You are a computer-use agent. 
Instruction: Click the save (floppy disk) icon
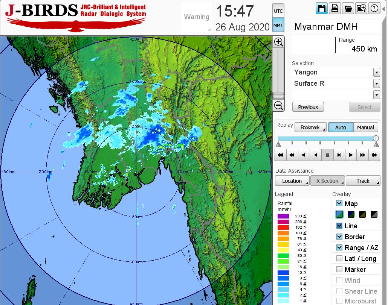click(x=322, y=9)
